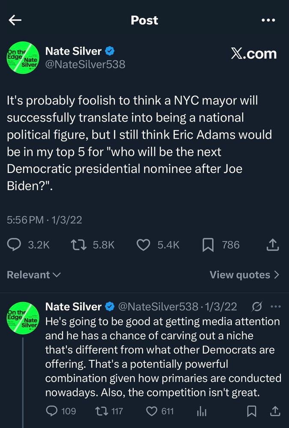The image size is (289, 428).
Task: Repost the main Nate Silver post
Action: [x=78, y=245]
